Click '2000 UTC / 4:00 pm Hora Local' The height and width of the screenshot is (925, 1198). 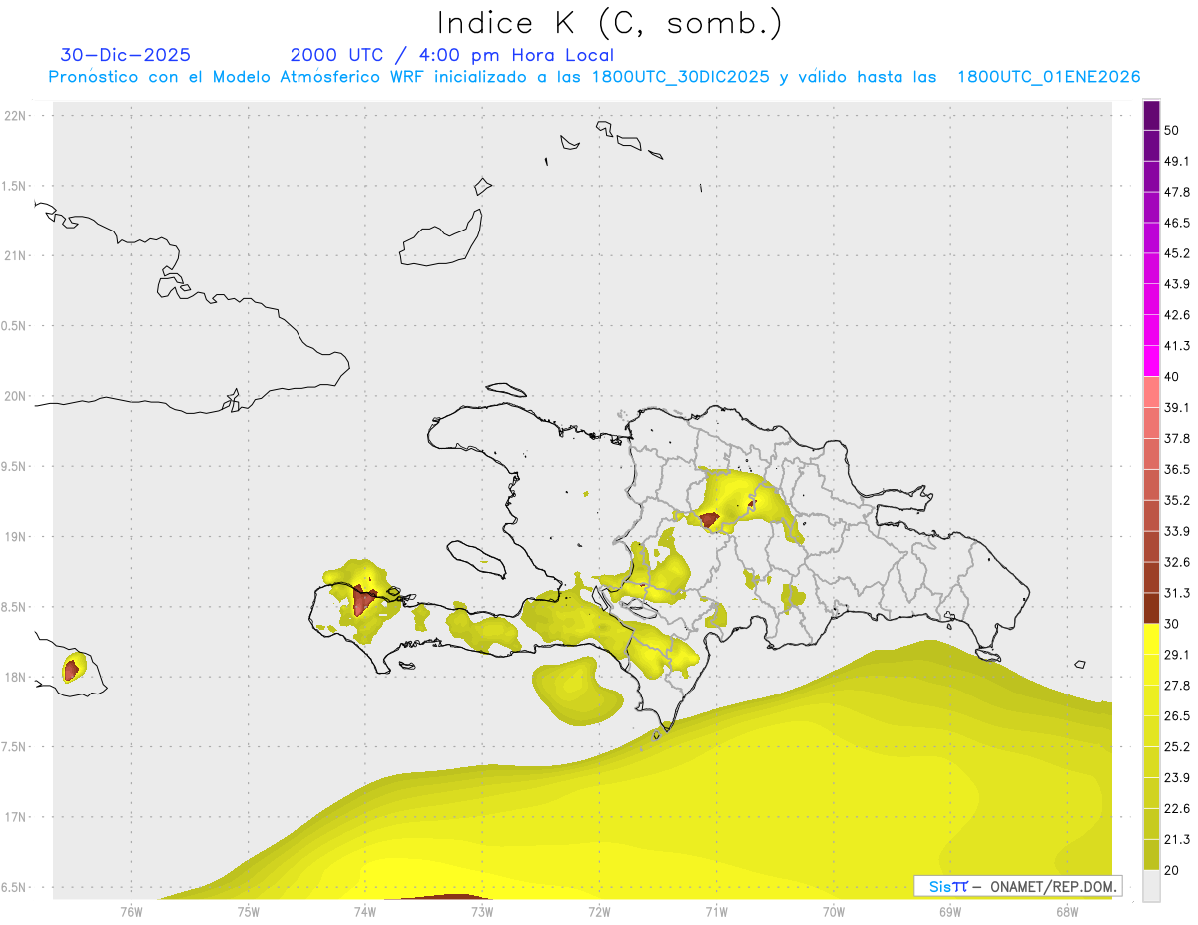point(452,55)
